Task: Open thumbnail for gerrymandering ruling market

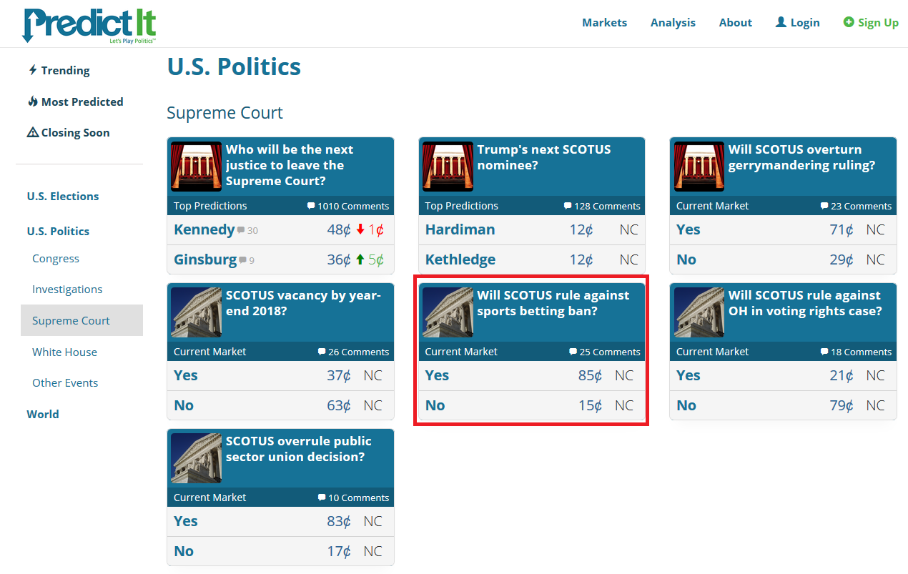Action: tap(699, 167)
